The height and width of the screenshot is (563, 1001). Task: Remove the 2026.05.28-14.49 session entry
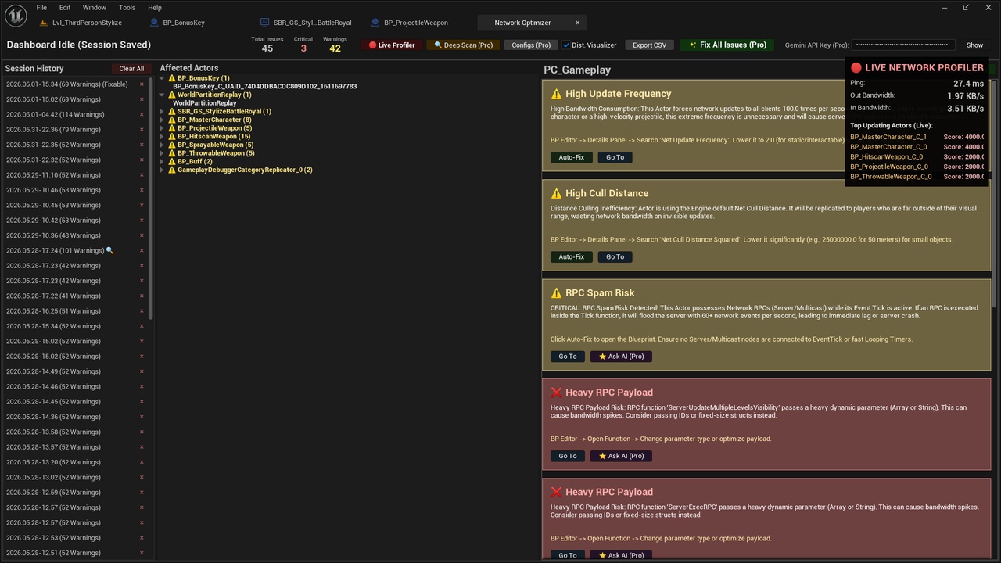[x=142, y=371]
